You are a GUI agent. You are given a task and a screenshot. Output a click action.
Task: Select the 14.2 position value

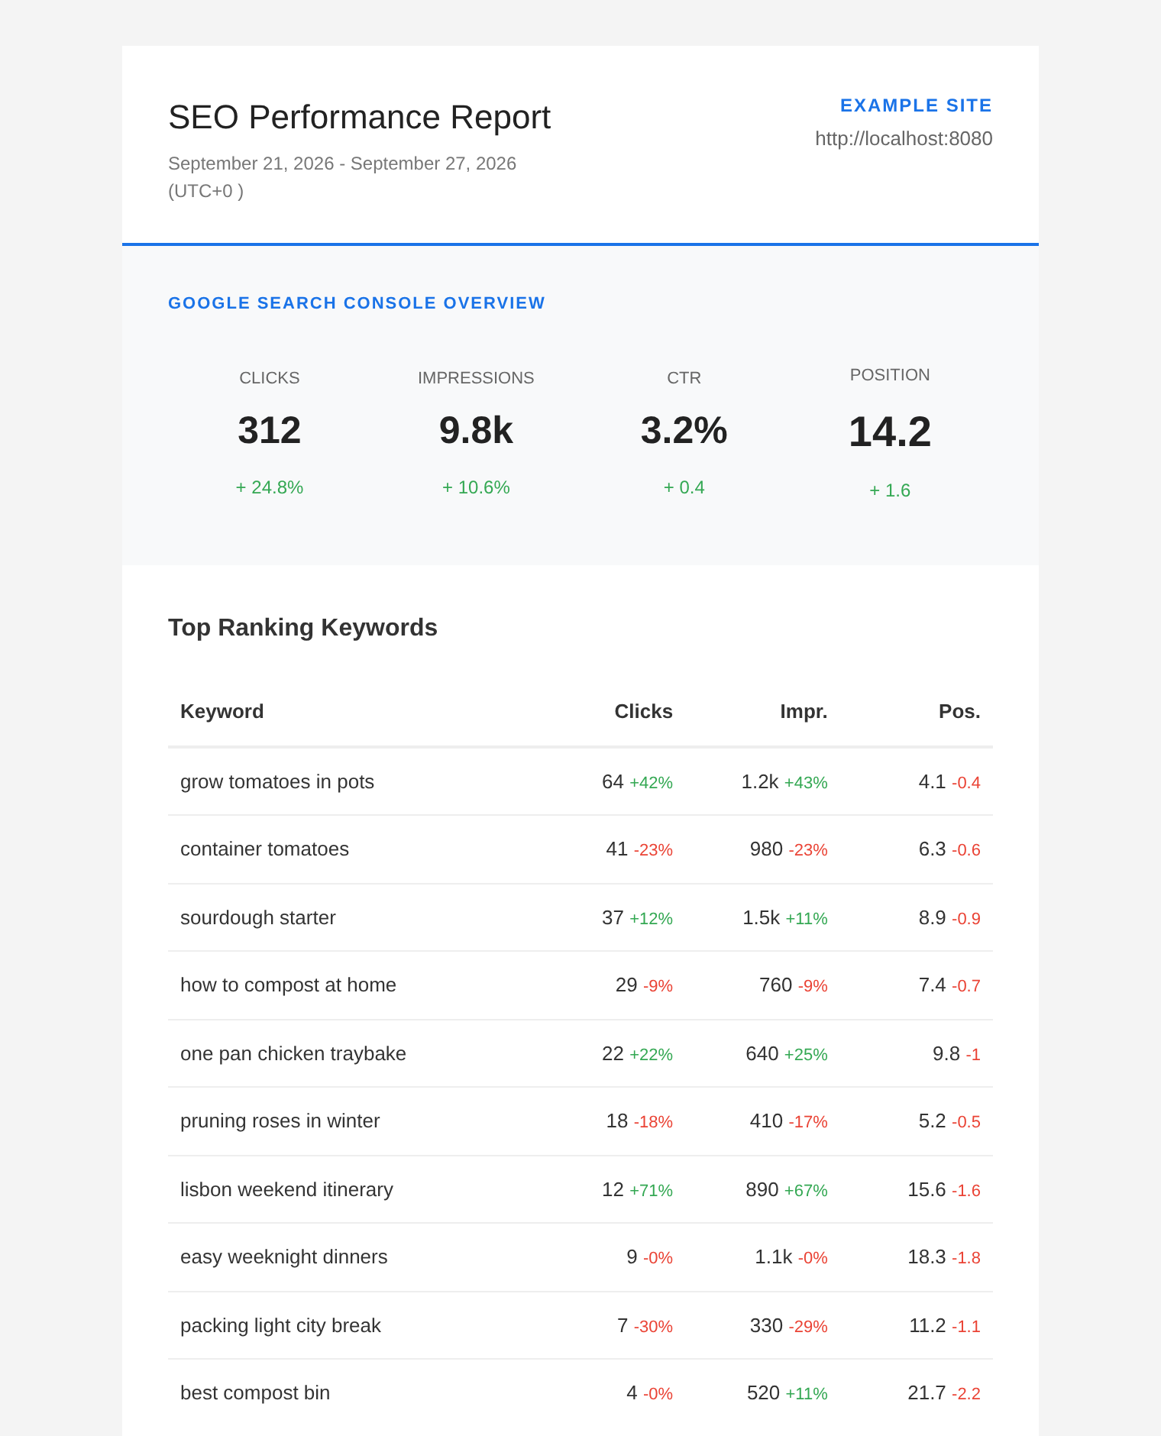(890, 432)
